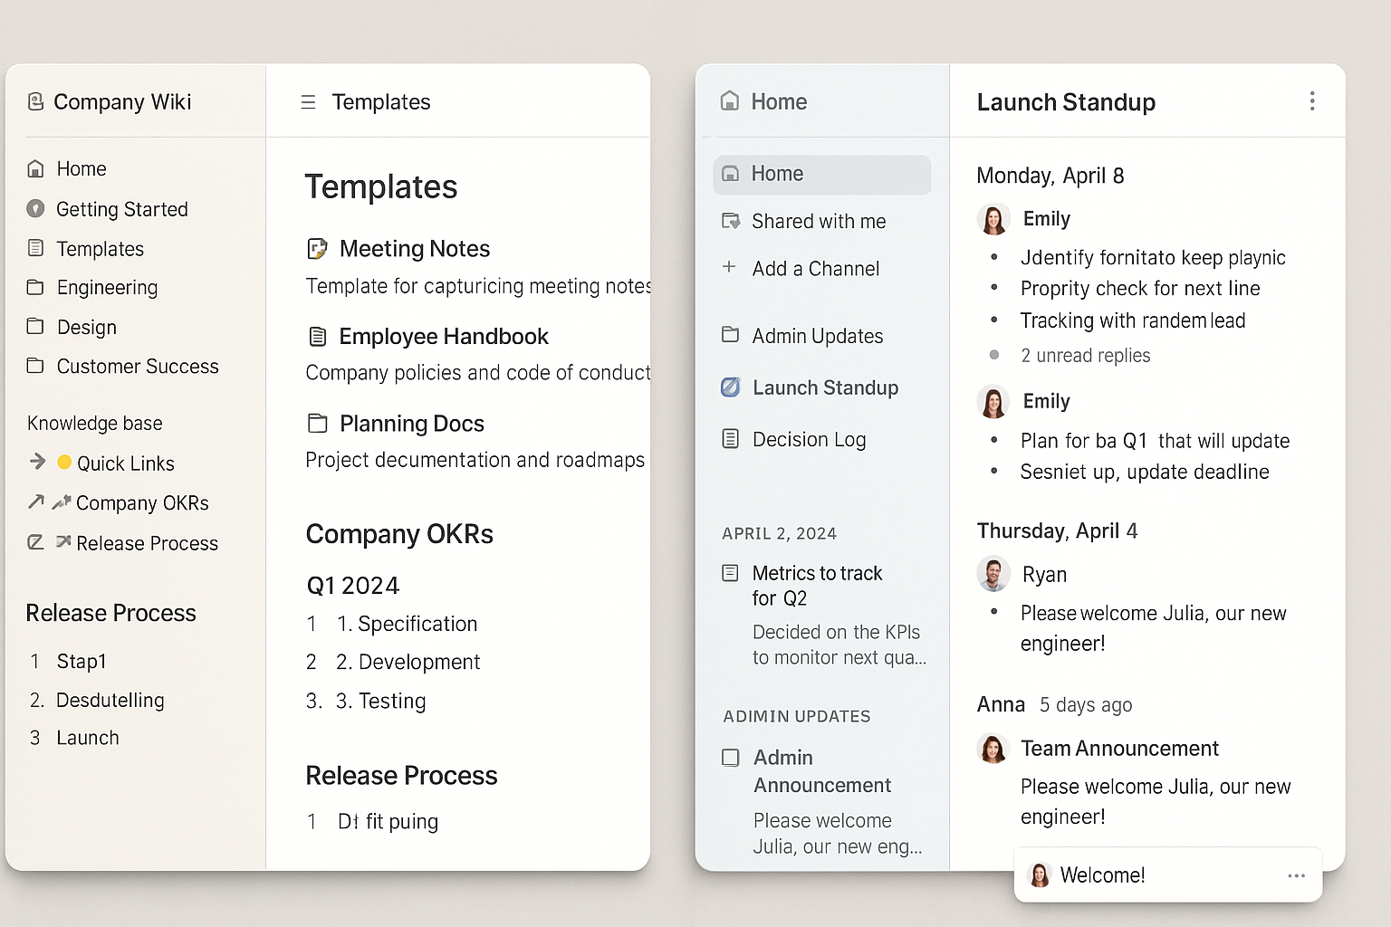Select highlighted Home item in channel sidebar

(x=821, y=174)
